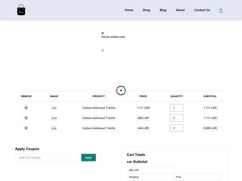Click the Apply Coupon heading

(x=27, y=149)
